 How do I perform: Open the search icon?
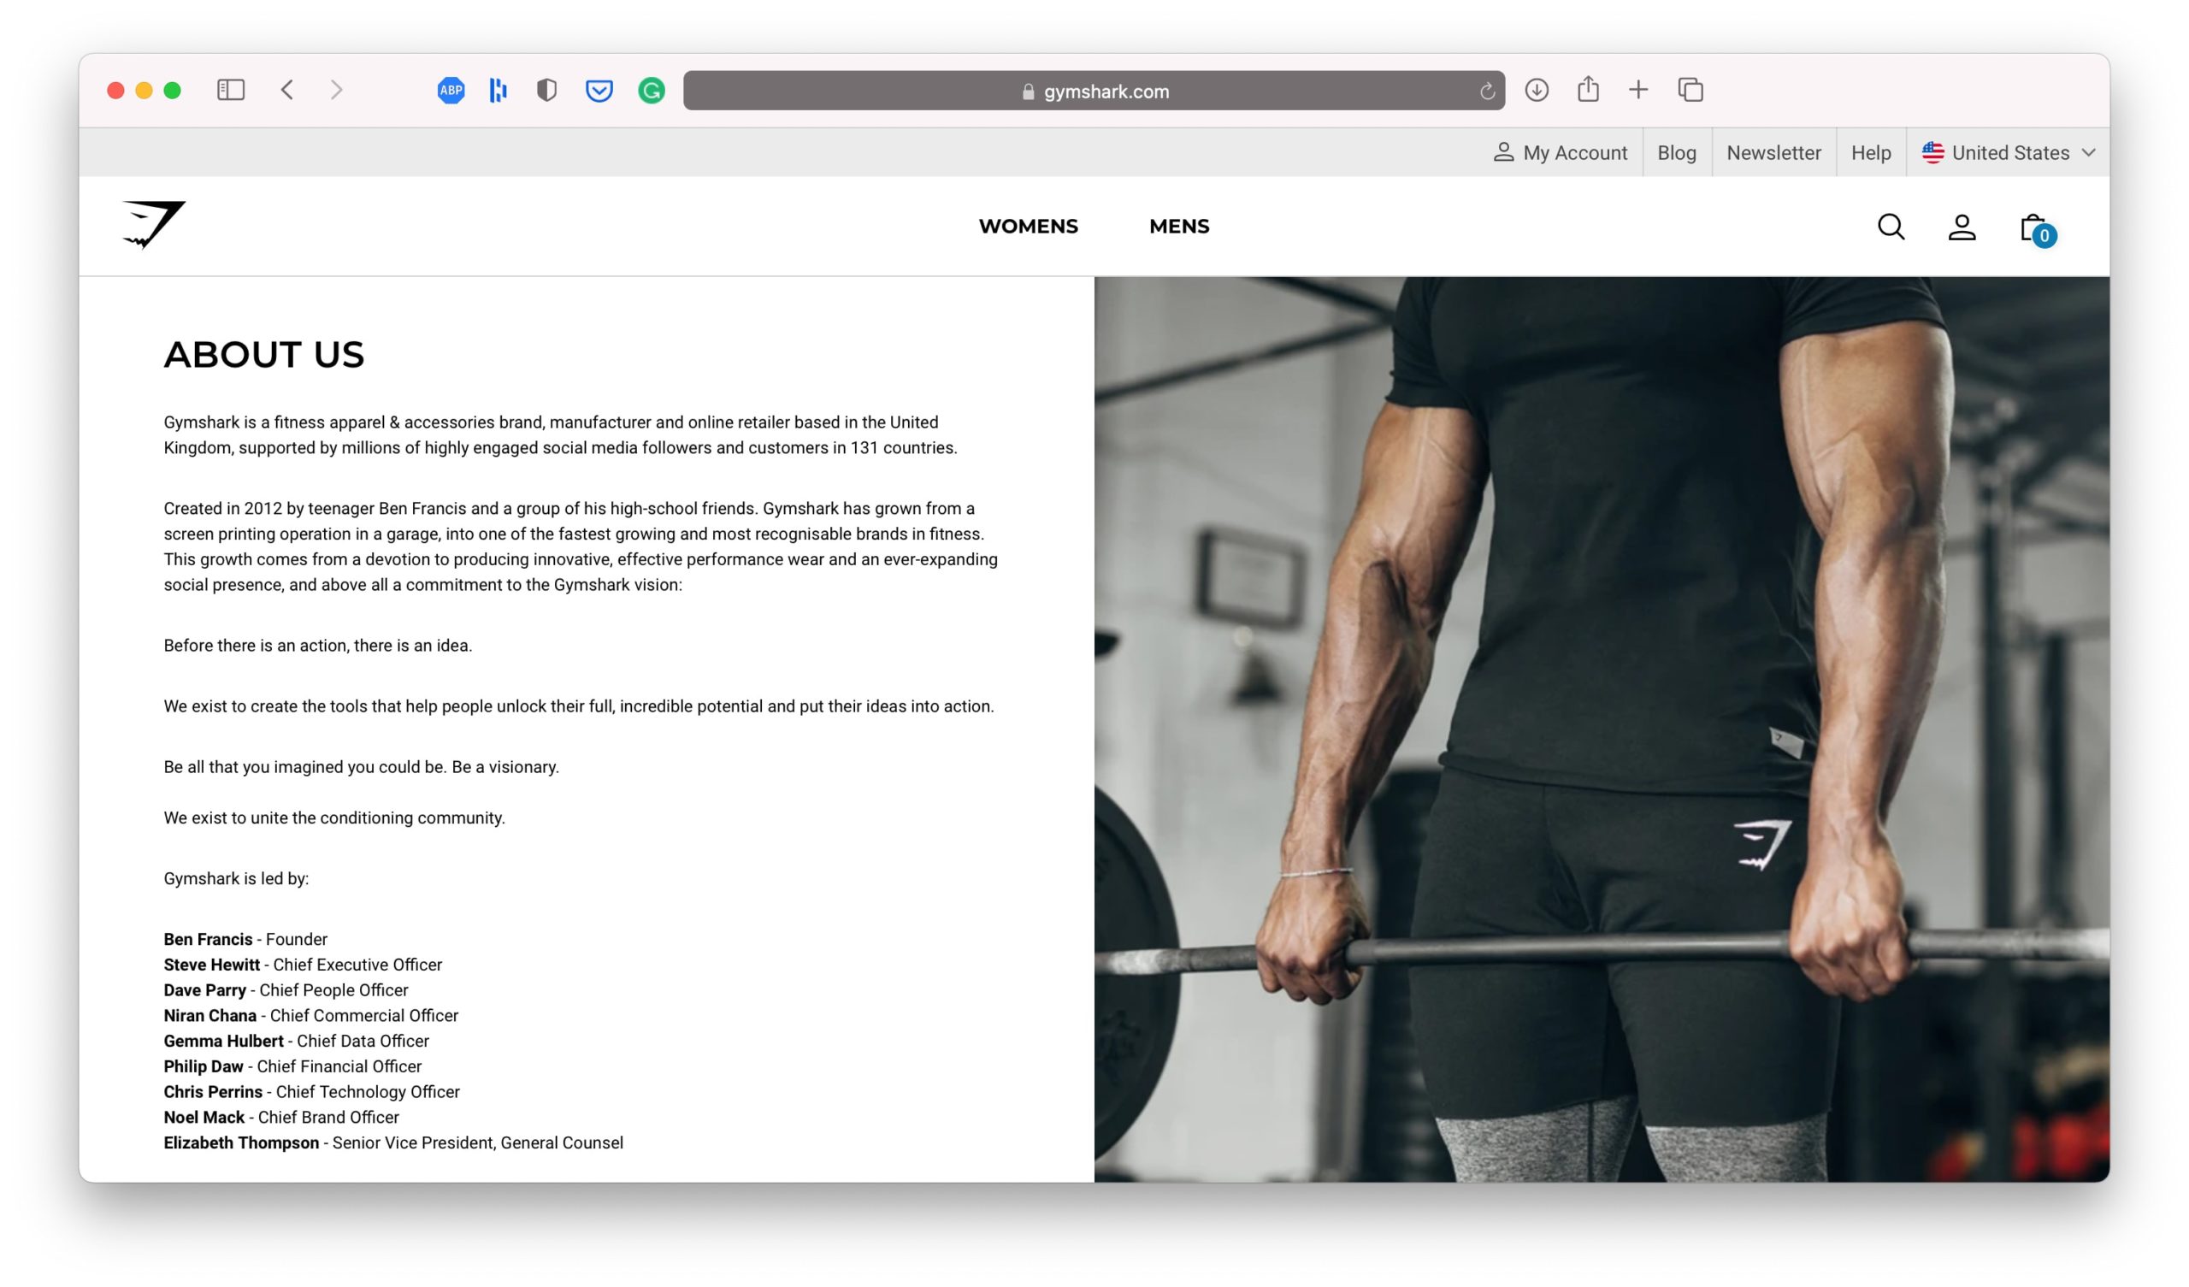[1891, 227]
